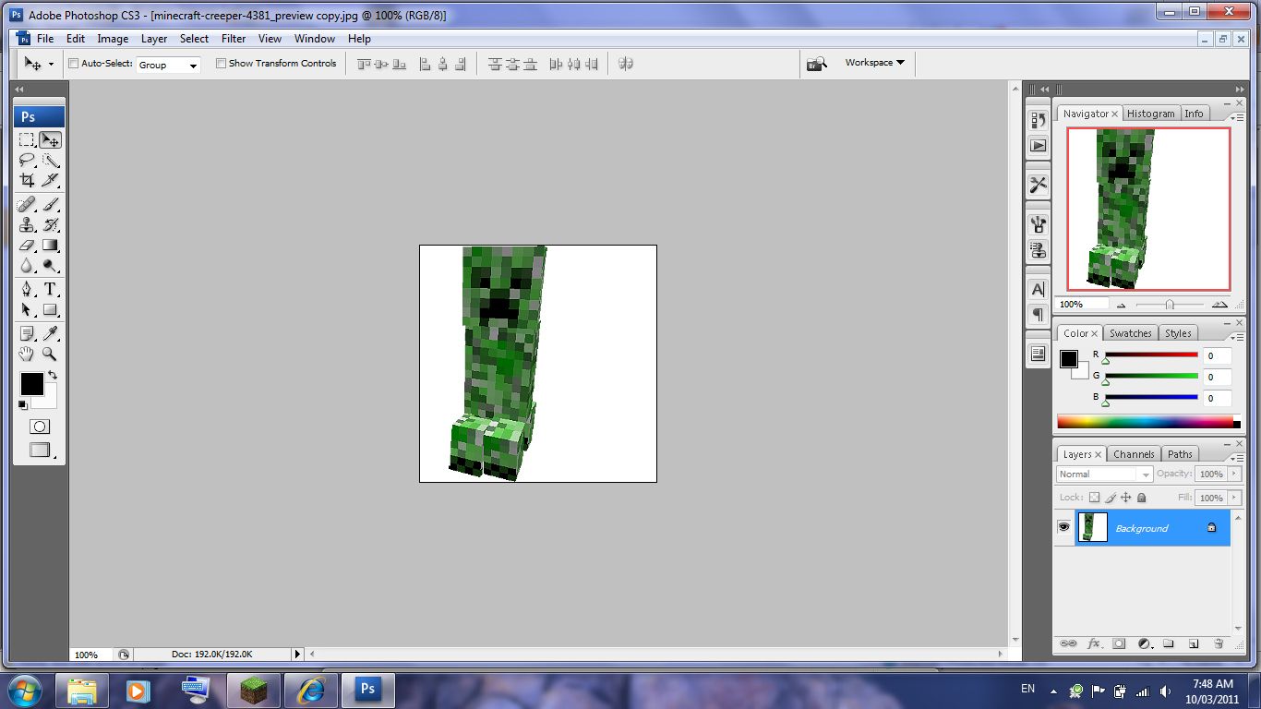Switch to the Swatches tab
The image size is (1261, 709).
[1130, 333]
